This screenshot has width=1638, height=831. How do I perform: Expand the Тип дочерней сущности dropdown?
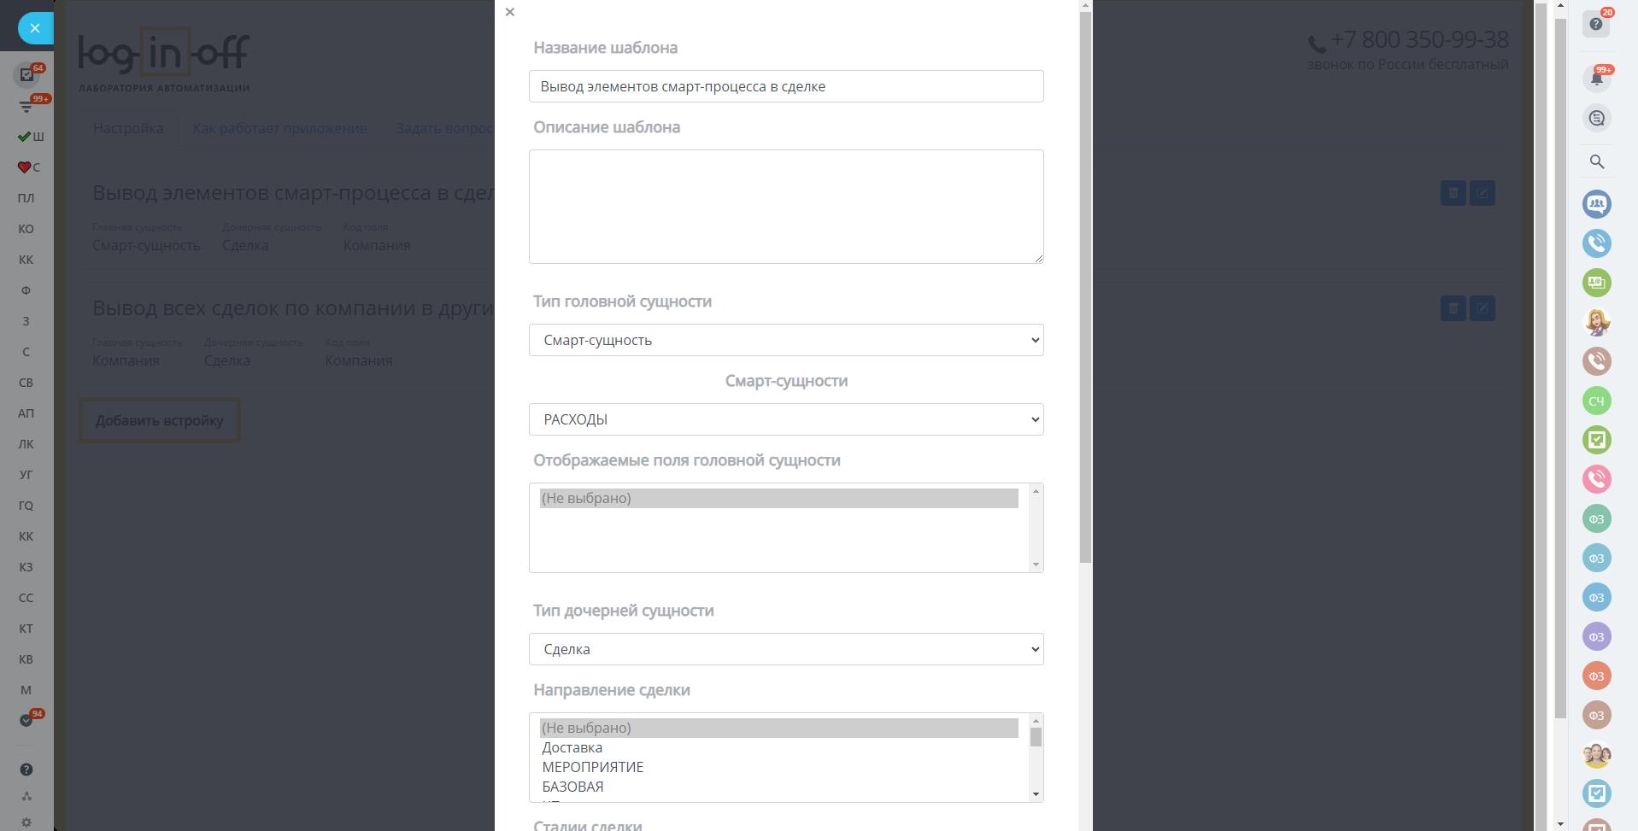[786, 649]
